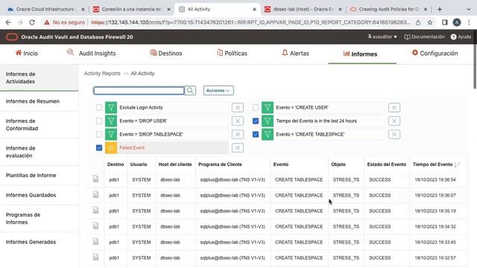Open the Alertas tab

click(x=295, y=54)
